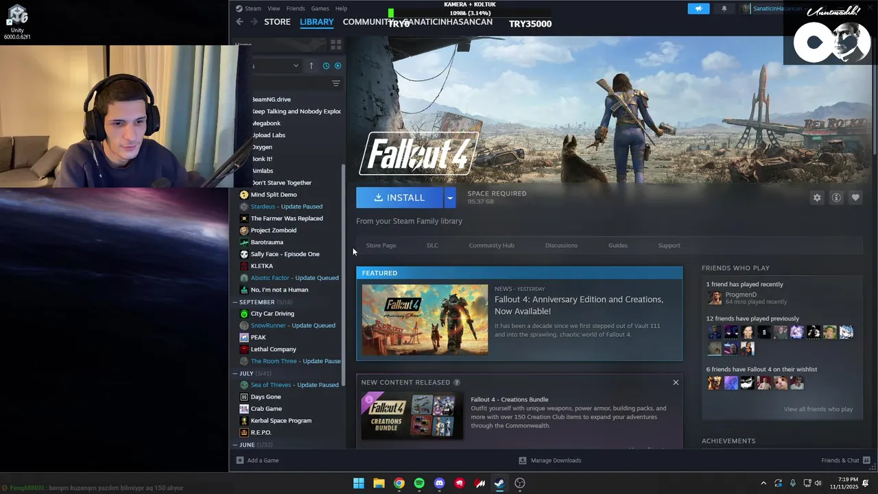Open the Fallout 4 Support link
The width and height of the screenshot is (878, 494).
click(669, 245)
